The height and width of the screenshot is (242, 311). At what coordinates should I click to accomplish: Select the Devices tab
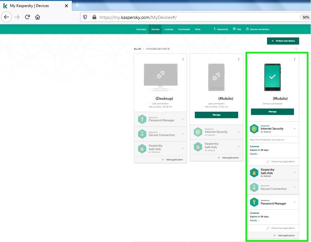click(x=155, y=29)
